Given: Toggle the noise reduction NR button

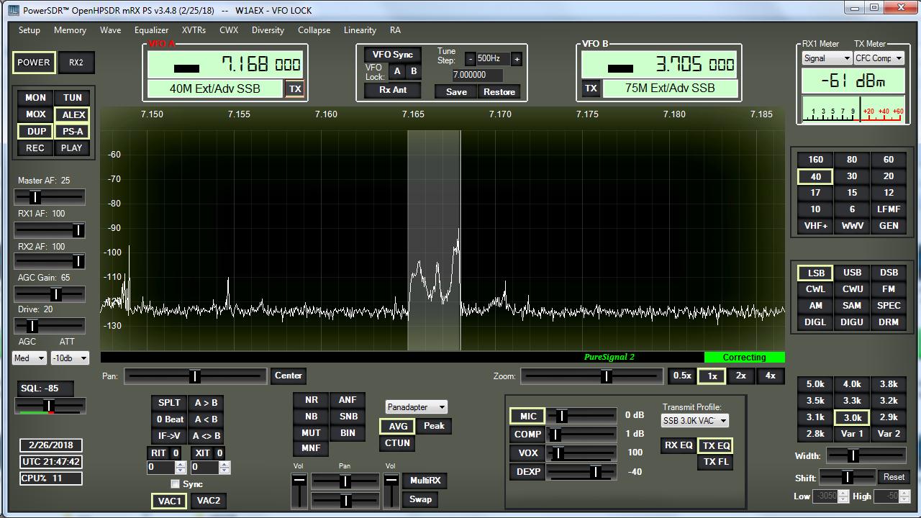Looking at the screenshot, I should [x=311, y=400].
